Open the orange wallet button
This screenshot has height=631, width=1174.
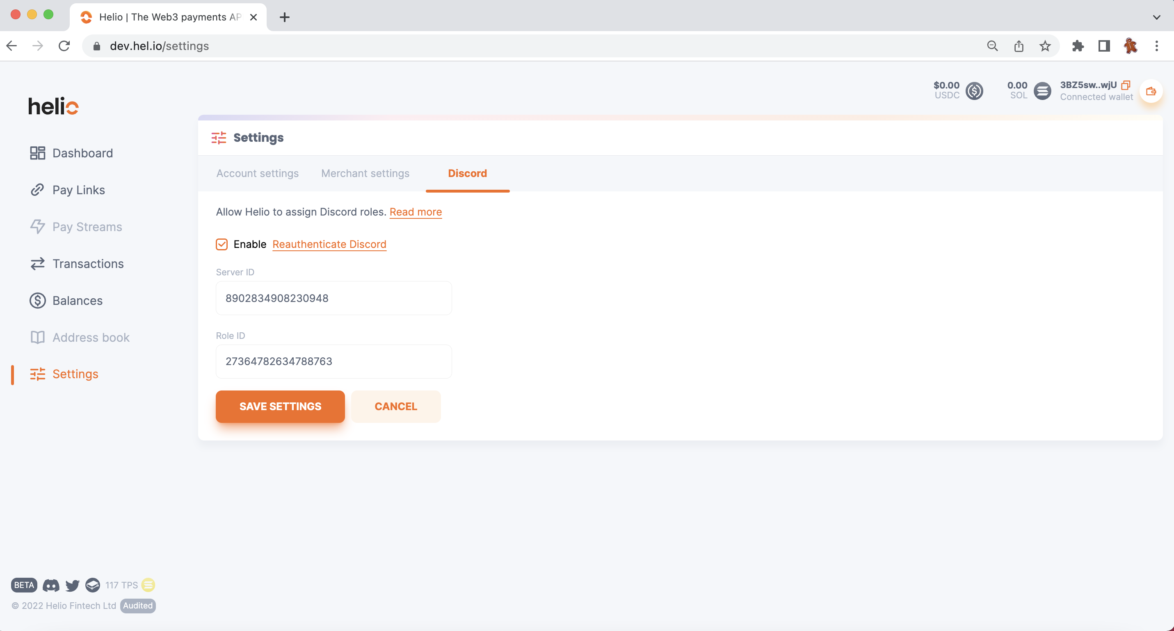pos(1151,91)
